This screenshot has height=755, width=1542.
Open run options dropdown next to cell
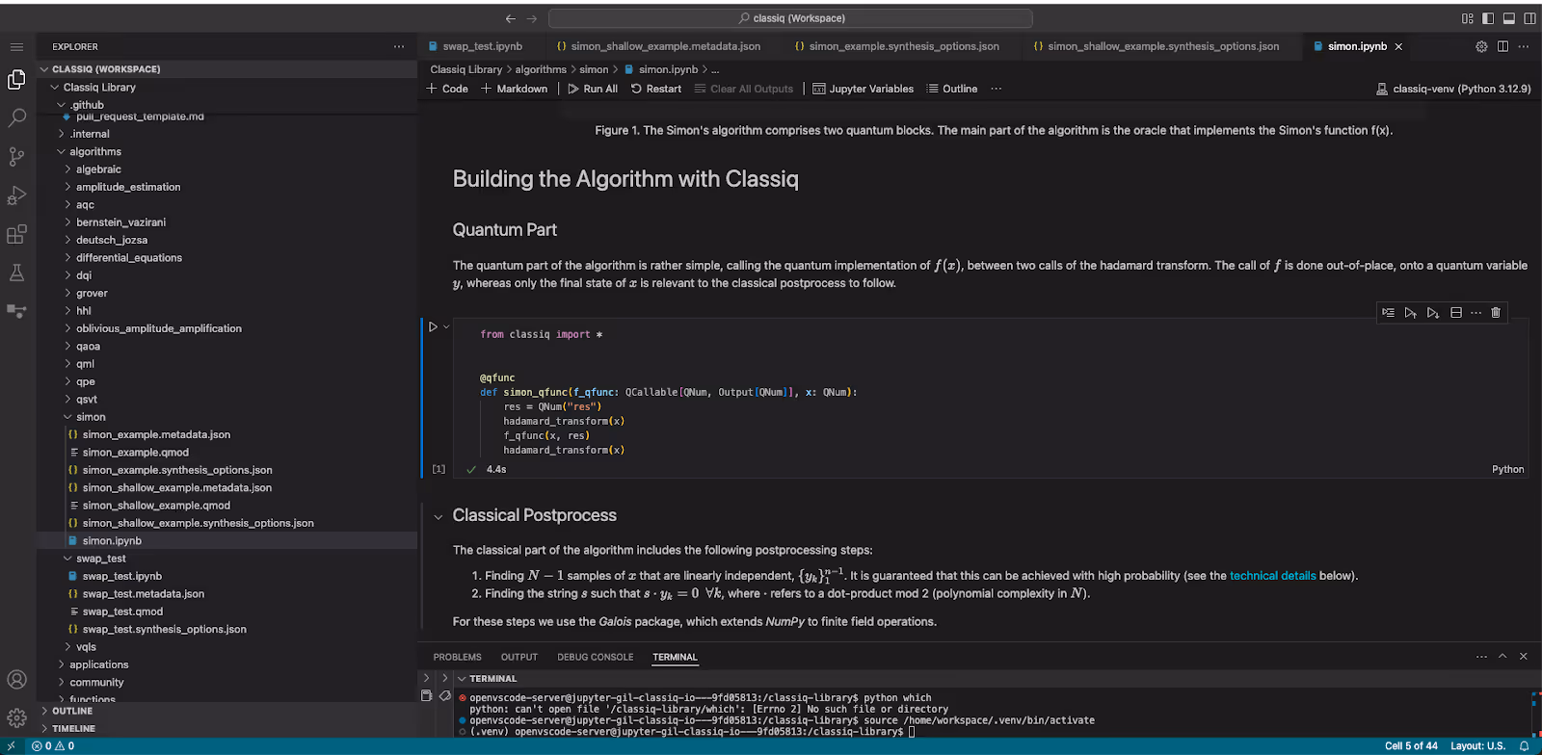coord(446,327)
